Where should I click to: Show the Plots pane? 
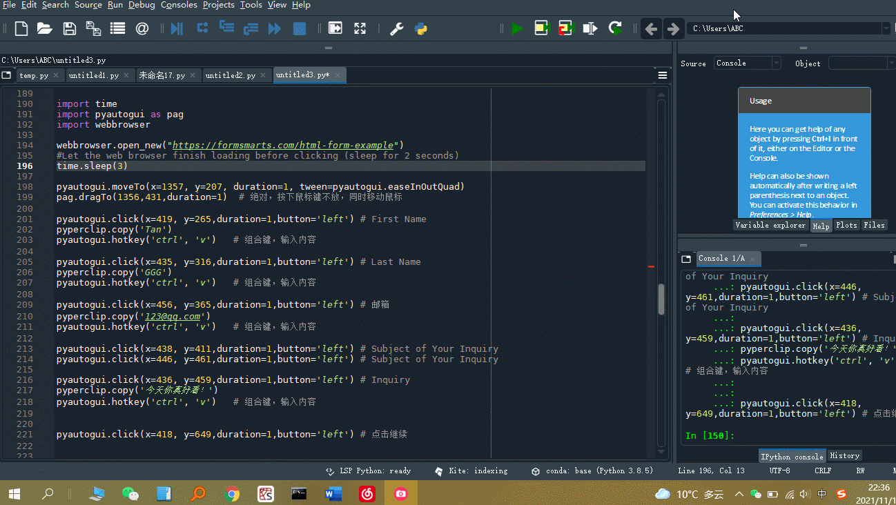point(846,225)
